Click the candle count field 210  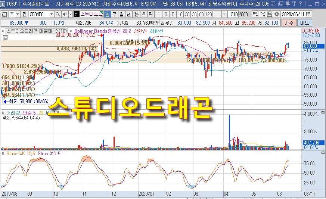pos(233,14)
